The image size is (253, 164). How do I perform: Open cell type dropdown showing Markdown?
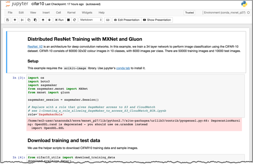click(91, 20)
